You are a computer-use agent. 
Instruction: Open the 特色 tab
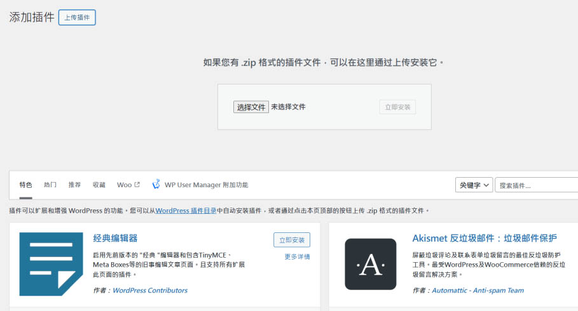[x=26, y=185]
